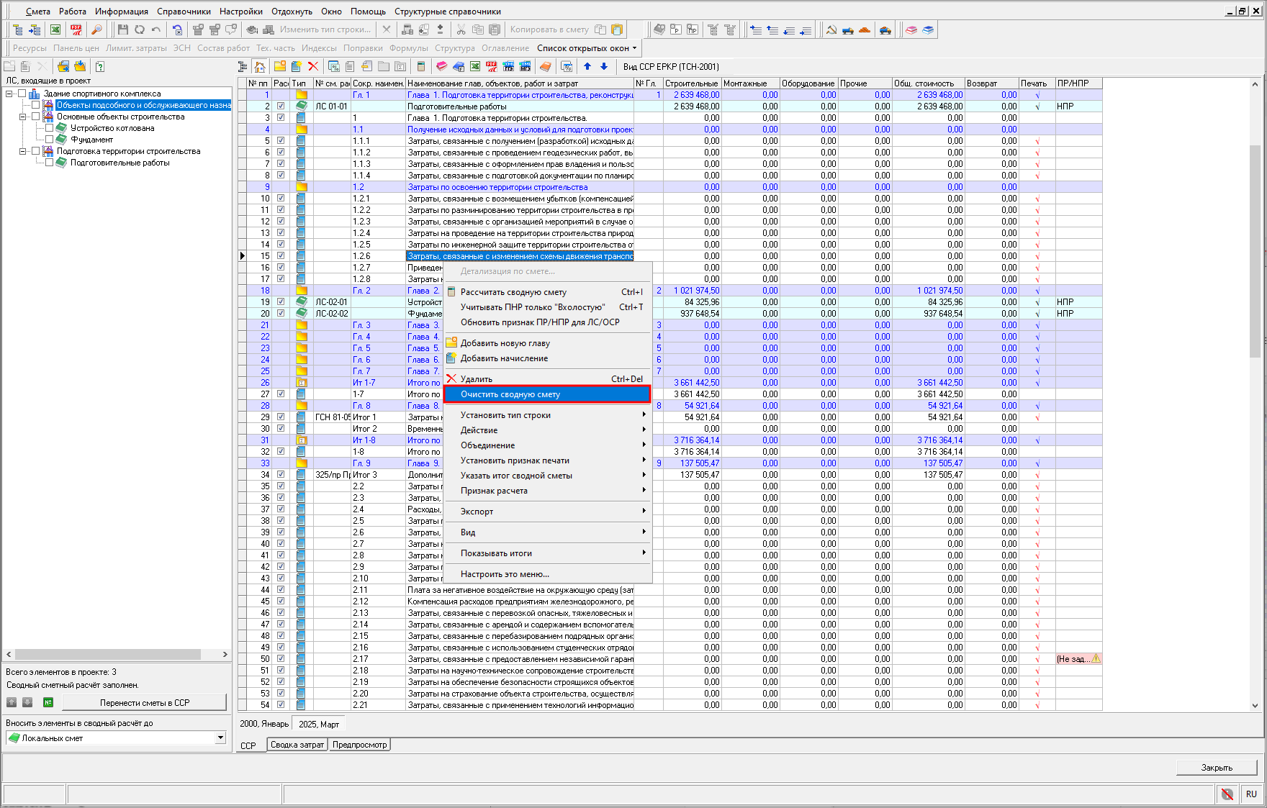
Task: Click the blue up arrow icon
Action: (587, 66)
